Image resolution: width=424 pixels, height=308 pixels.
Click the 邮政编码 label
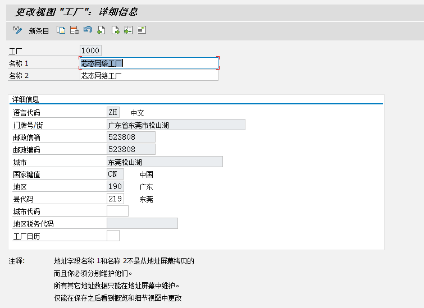pyautogui.click(x=26, y=150)
